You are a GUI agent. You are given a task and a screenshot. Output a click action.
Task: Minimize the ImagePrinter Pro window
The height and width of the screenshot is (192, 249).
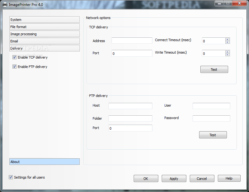219,3
